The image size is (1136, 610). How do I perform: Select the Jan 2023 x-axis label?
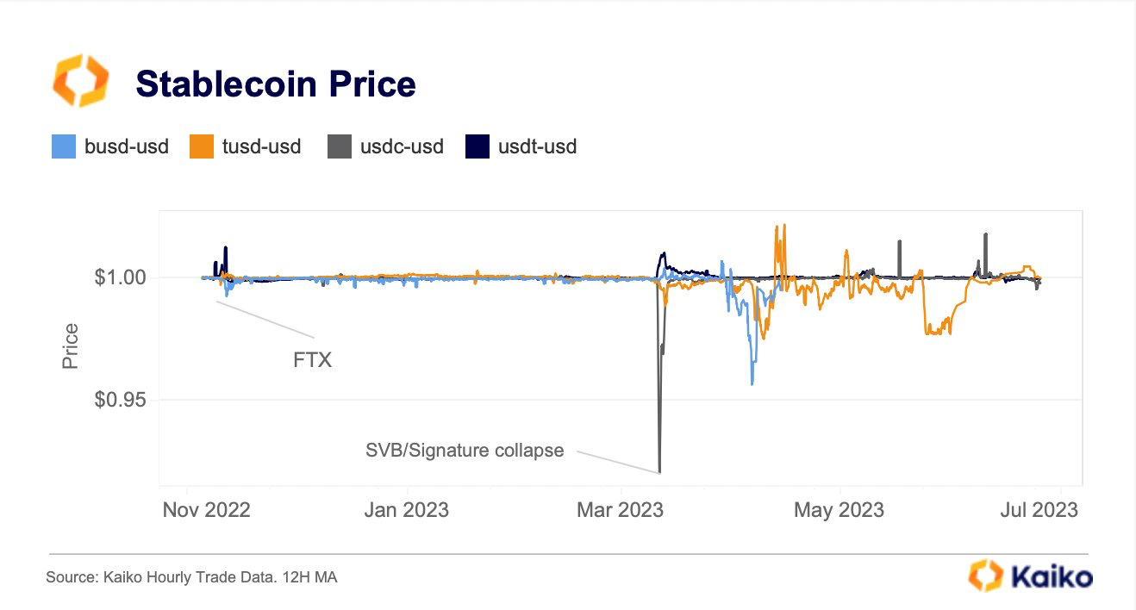406,510
